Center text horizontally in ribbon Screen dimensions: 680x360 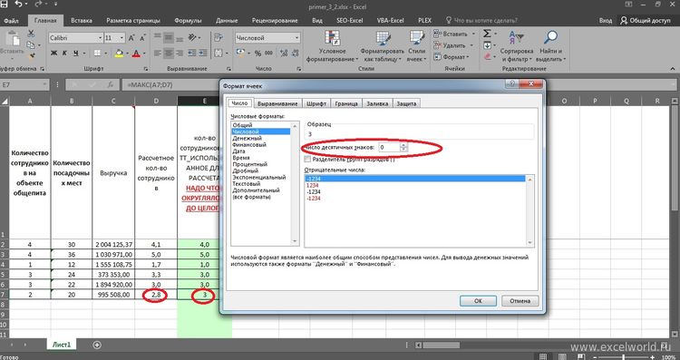(x=169, y=54)
